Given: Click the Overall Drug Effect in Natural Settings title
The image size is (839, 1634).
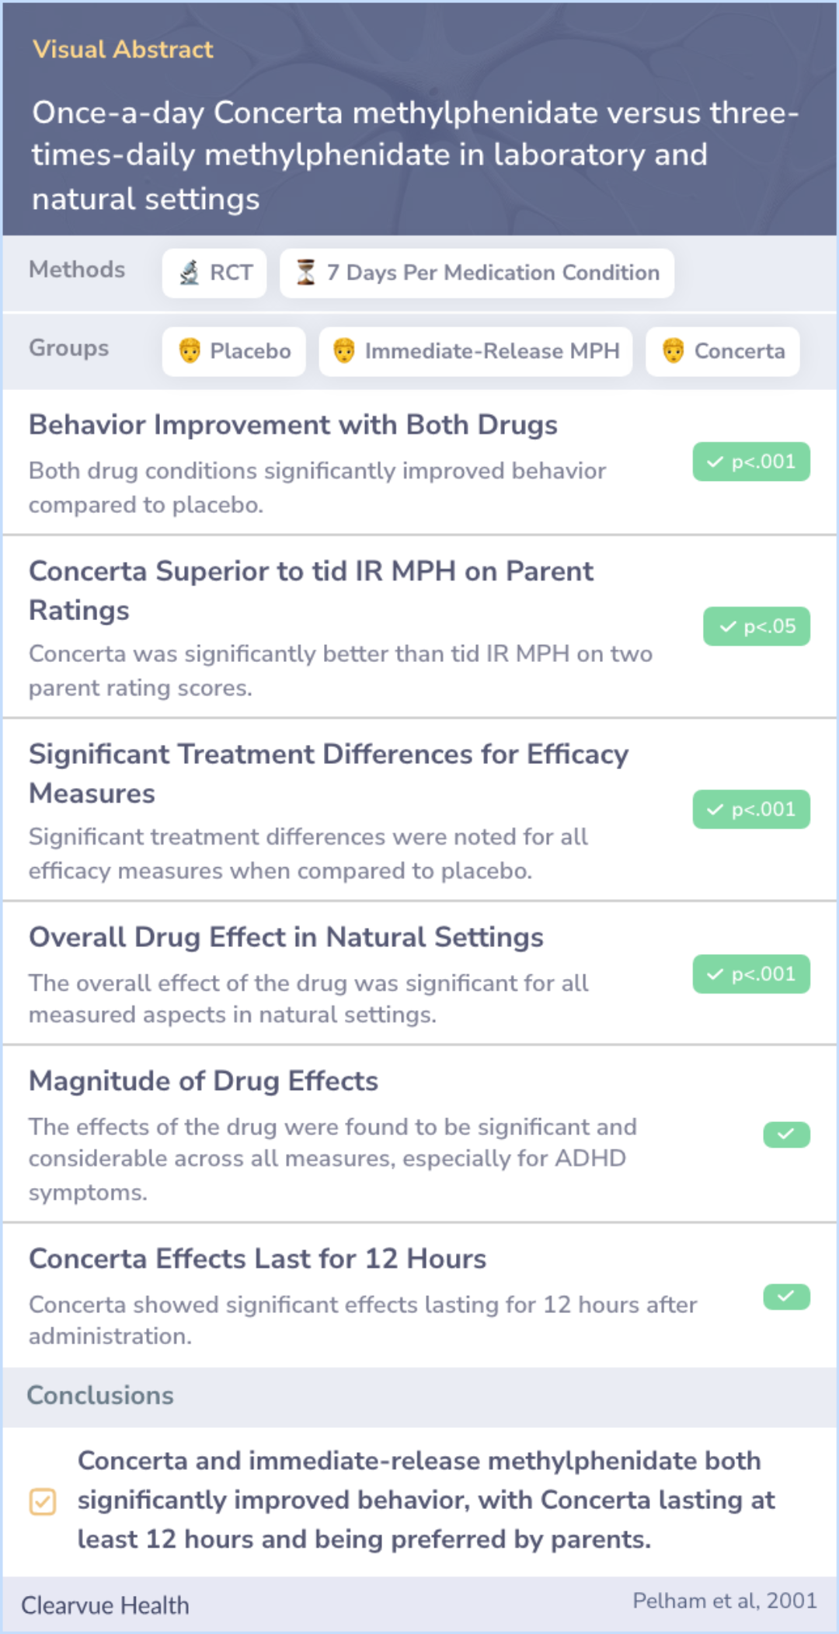Looking at the screenshot, I should pos(286,937).
